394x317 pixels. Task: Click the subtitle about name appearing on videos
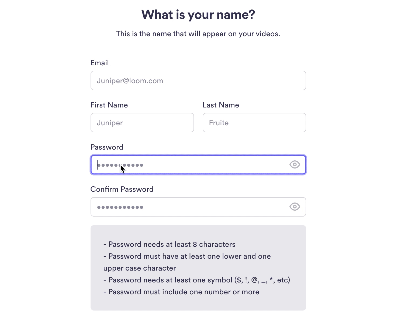[198, 34]
